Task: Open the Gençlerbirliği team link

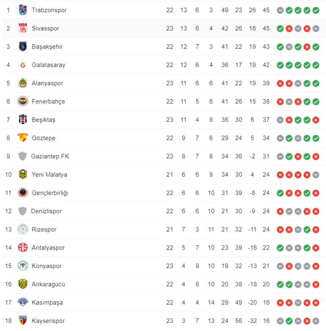Action: (50, 193)
